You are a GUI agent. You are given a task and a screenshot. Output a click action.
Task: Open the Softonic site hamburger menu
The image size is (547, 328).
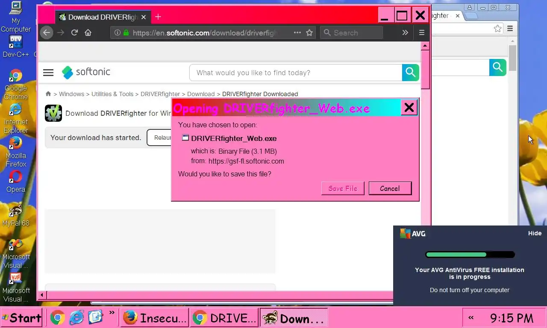pyautogui.click(x=48, y=73)
